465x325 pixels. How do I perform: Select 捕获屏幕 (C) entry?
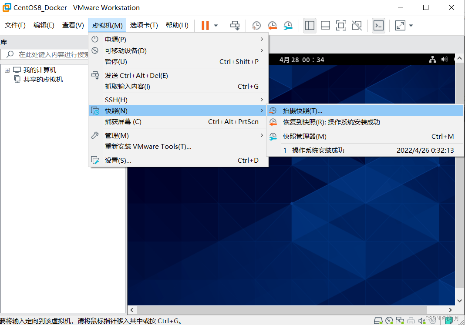pyautogui.click(x=178, y=122)
